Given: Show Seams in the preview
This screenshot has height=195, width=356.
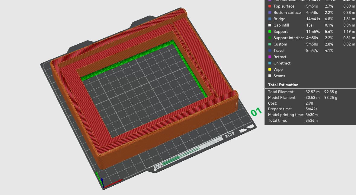Looking at the screenshot, I should [279, 76].
